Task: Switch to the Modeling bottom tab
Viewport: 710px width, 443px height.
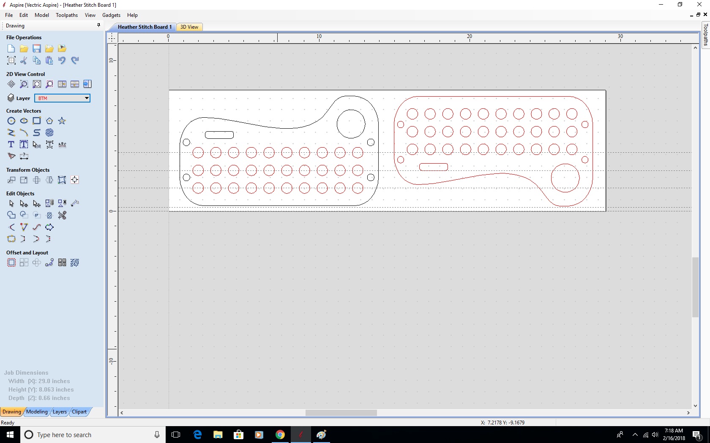Action: (37, 412)
